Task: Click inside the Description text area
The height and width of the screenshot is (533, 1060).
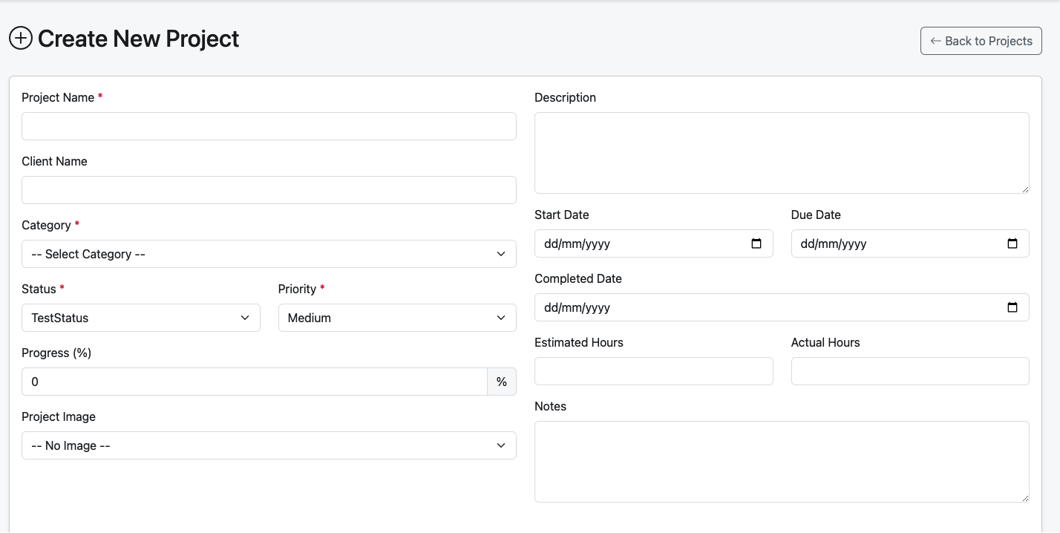Action: tap(782, 153)
